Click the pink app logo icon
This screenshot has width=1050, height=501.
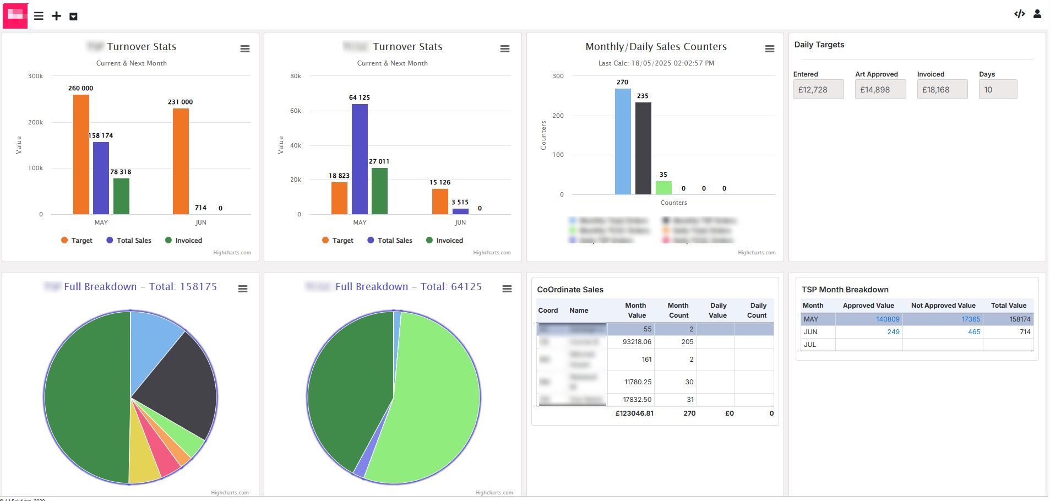[x=15, y=15]
